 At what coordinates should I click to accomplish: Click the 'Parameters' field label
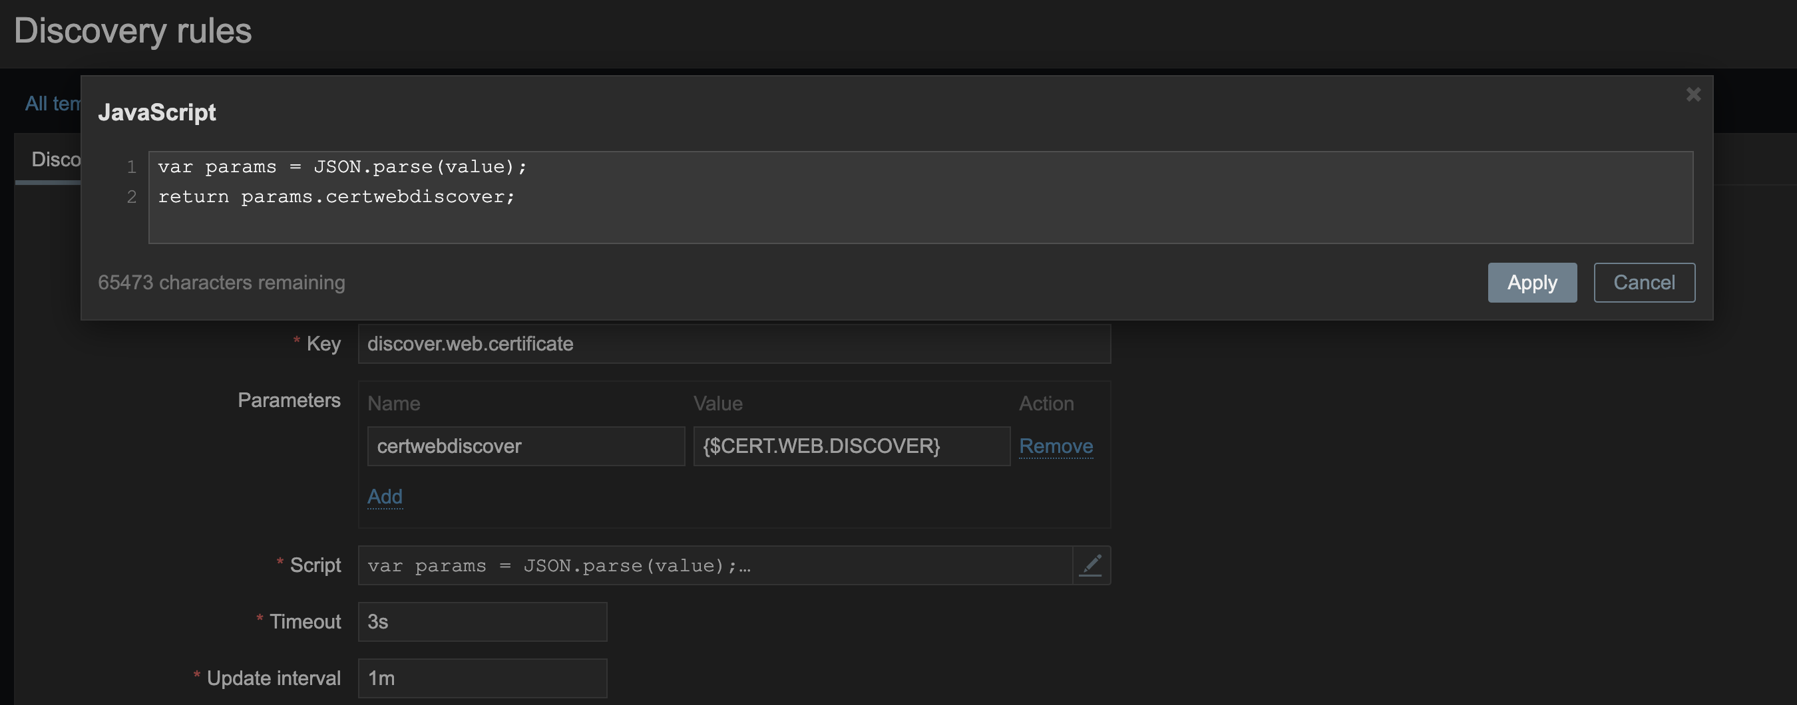[289, 400]
